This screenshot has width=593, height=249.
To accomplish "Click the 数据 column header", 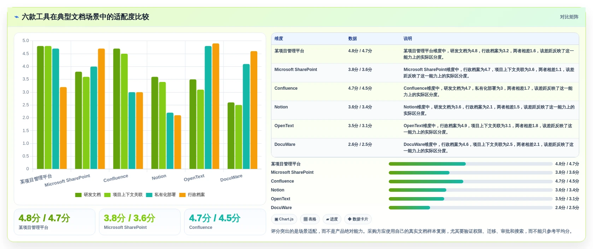I will tap(352, 38).
